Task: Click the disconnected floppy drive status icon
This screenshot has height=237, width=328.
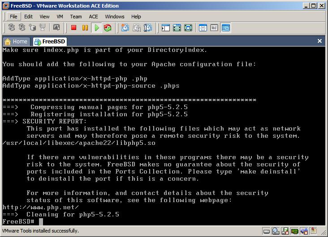Action: (x=285, y=231)
